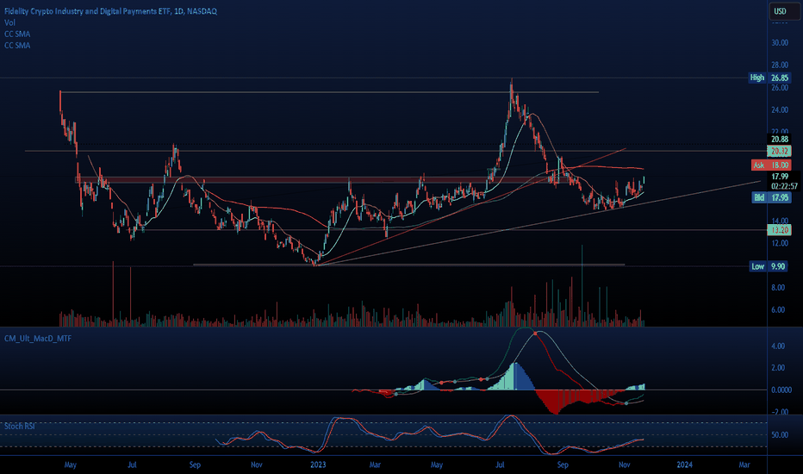Click the 2023 label on time axis

[x=318, y=465]
